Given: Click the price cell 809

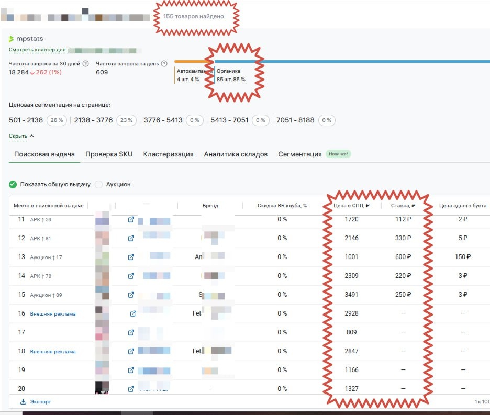Looking at the screenshot, I should (351, 332).
